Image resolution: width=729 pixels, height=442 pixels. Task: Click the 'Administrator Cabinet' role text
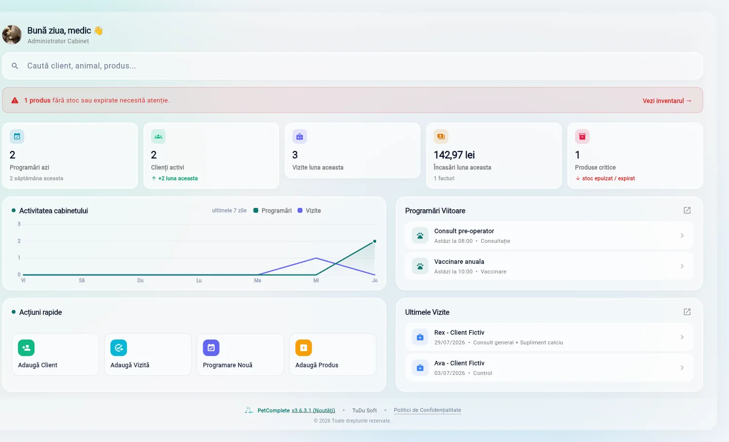58,41
